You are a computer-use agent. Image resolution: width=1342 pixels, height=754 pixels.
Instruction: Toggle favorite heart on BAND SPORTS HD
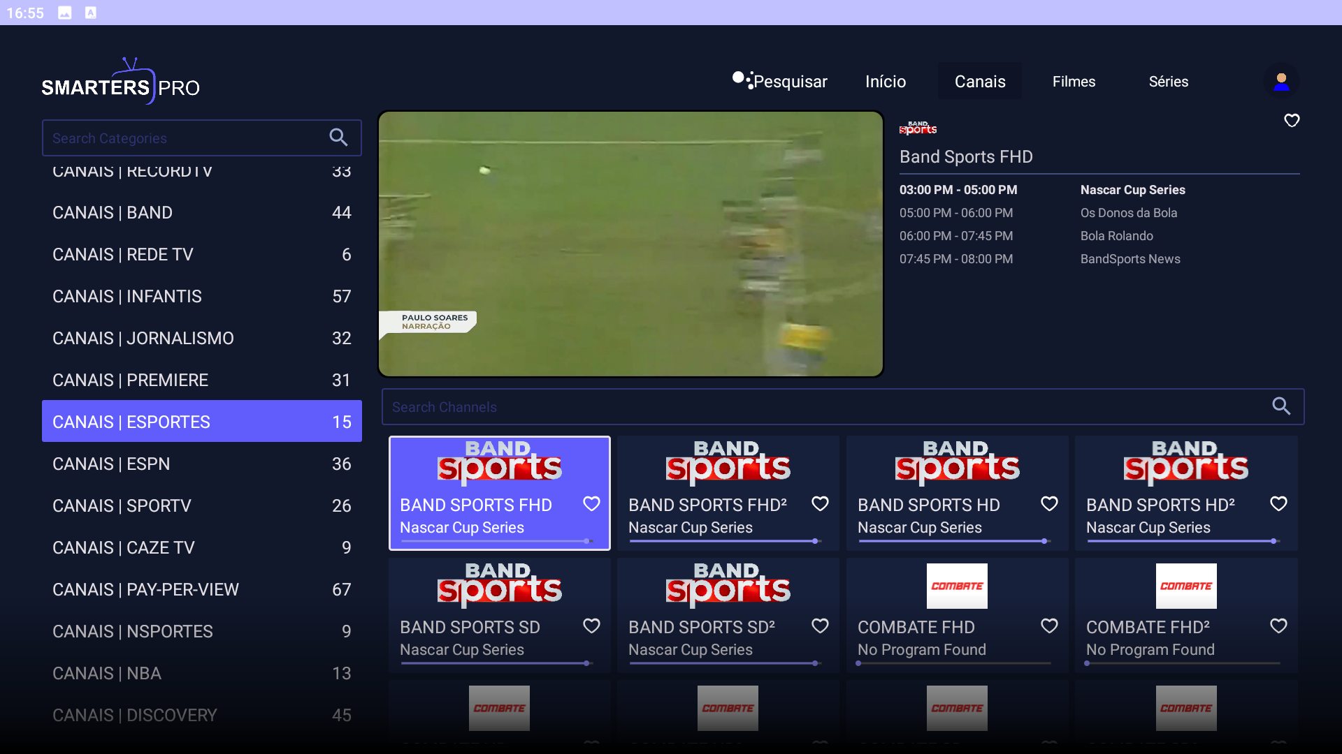tap(1048, 504)
